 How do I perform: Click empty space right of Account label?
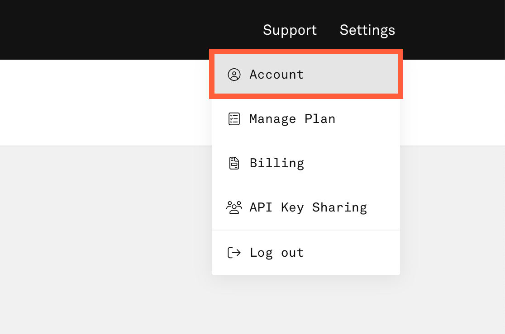click(353, 75)
